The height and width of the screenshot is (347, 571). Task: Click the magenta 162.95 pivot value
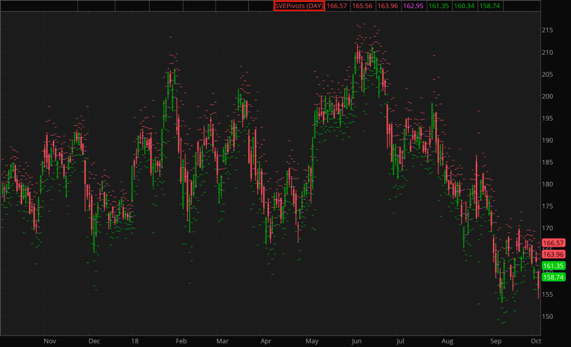coord(413,6)
